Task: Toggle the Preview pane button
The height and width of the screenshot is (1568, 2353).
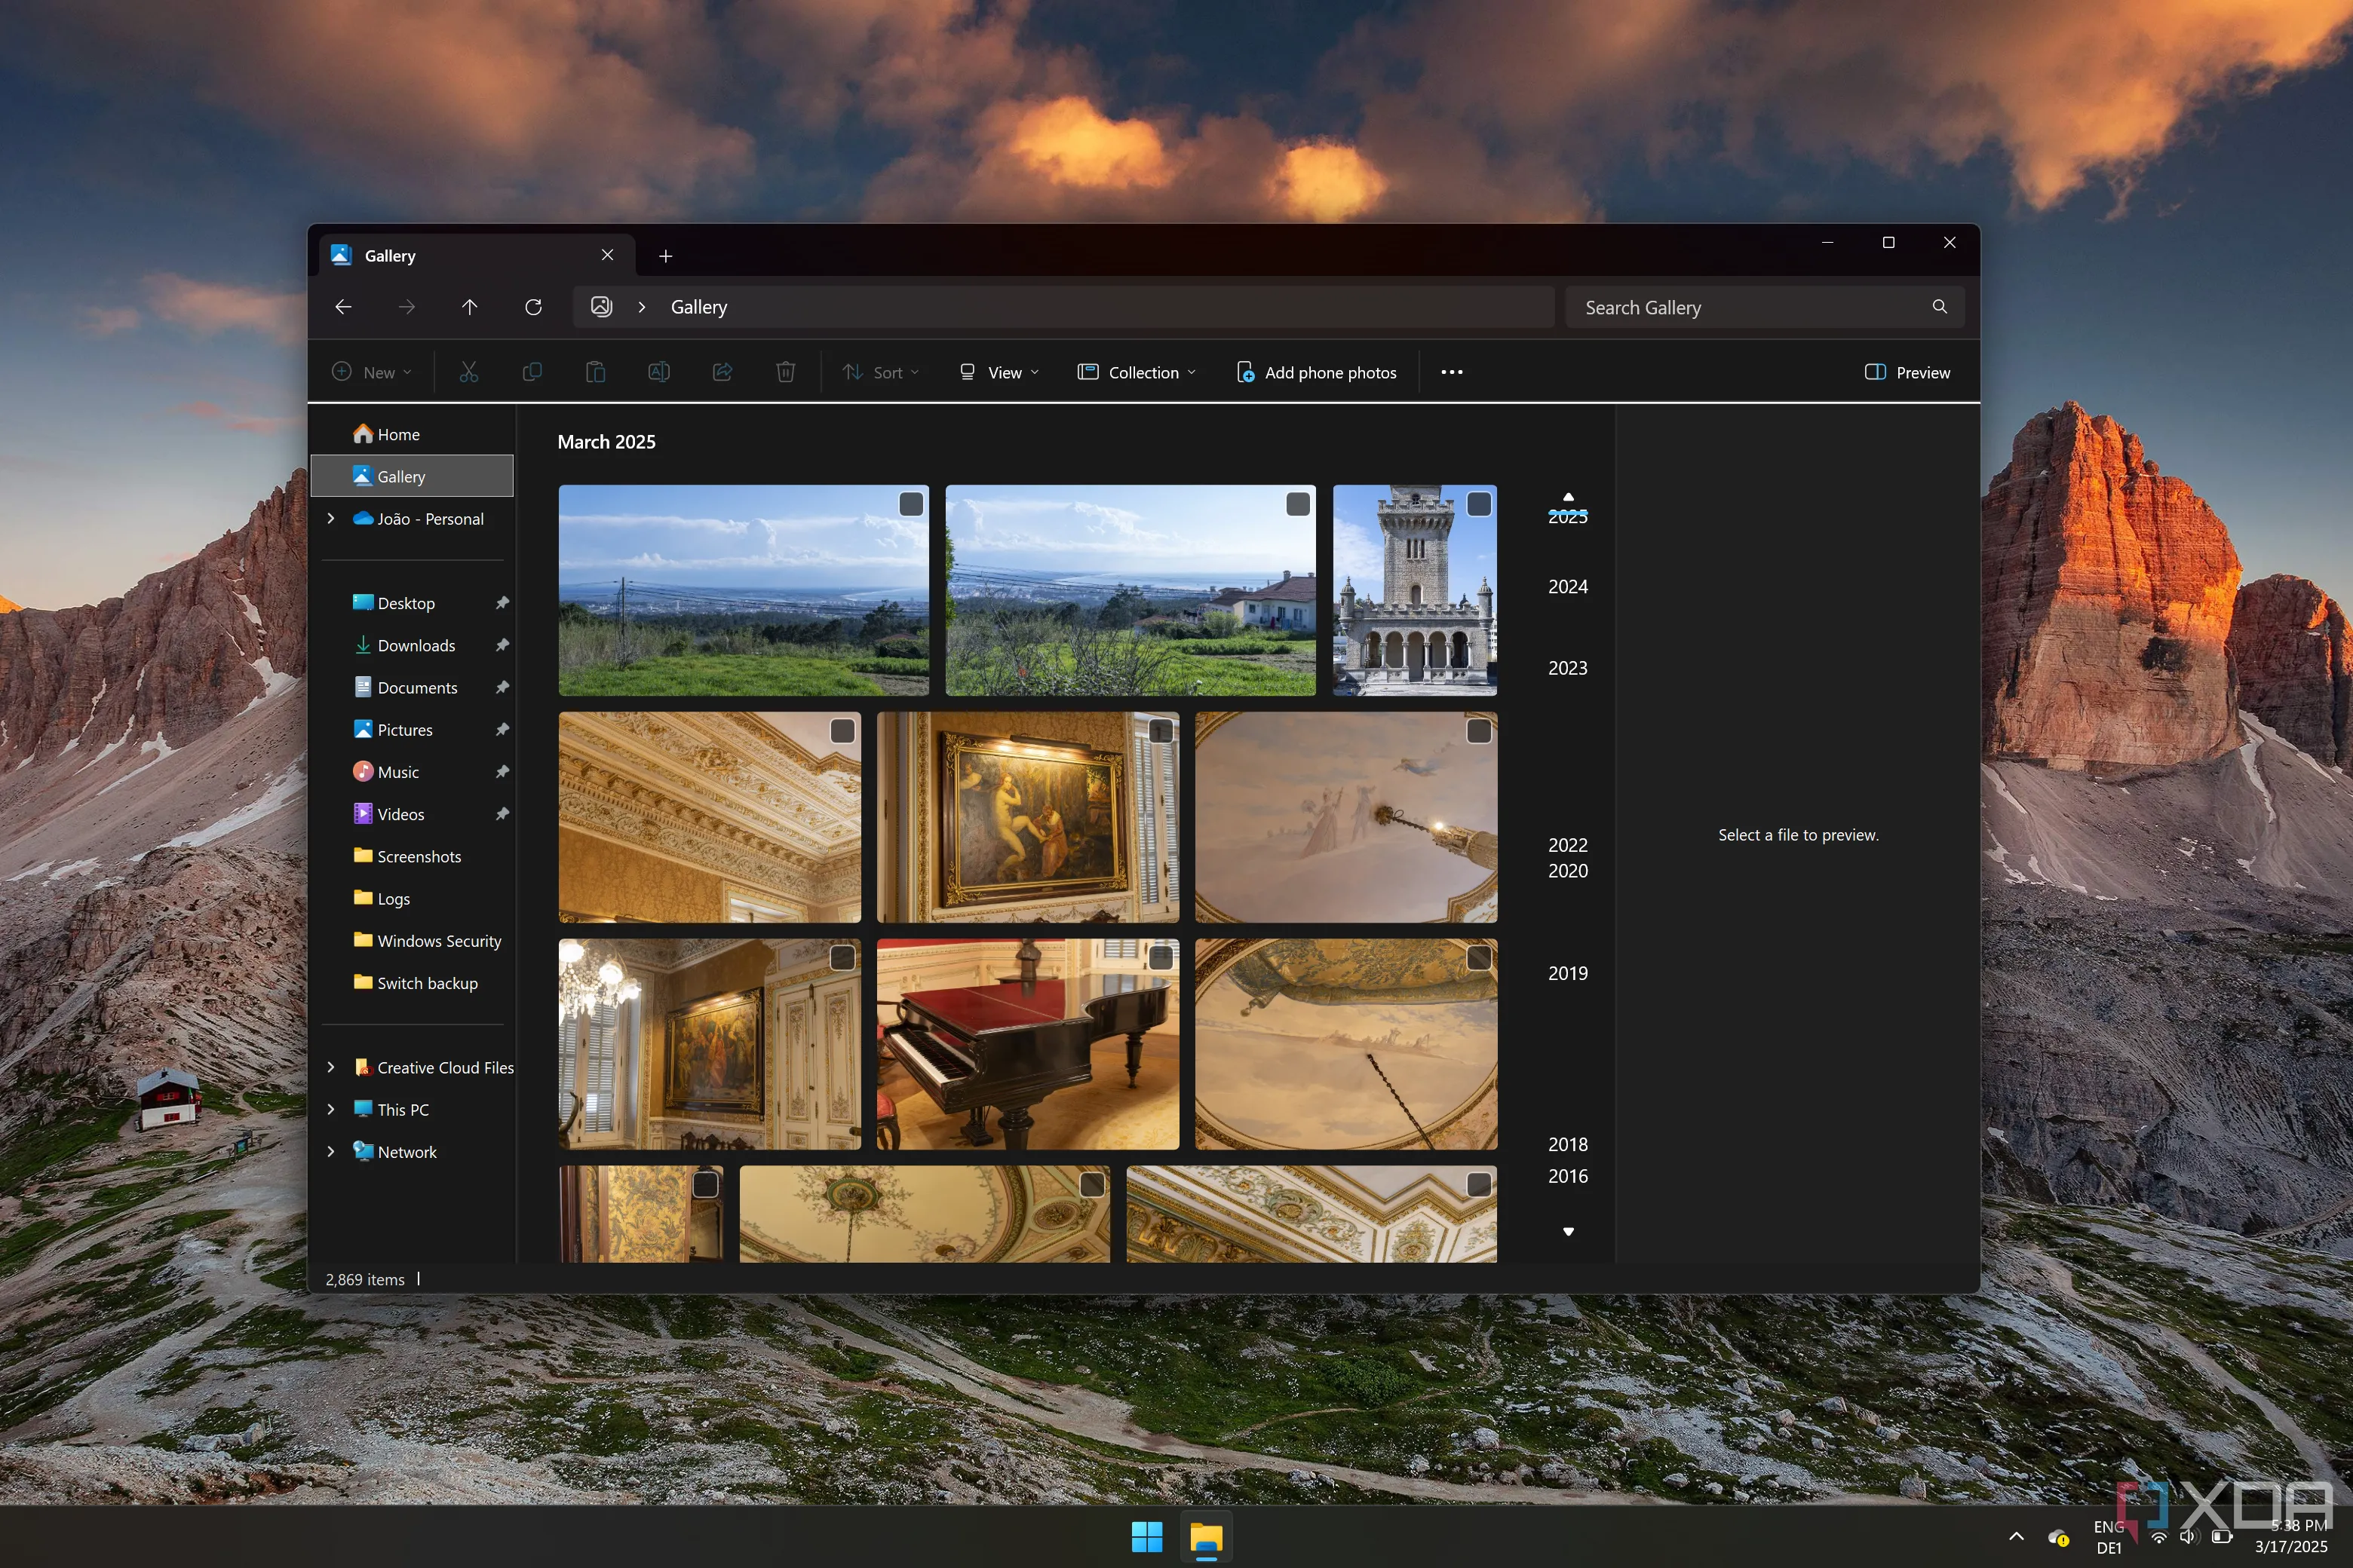Action: pyautogui.click(x=1908, y=372)
